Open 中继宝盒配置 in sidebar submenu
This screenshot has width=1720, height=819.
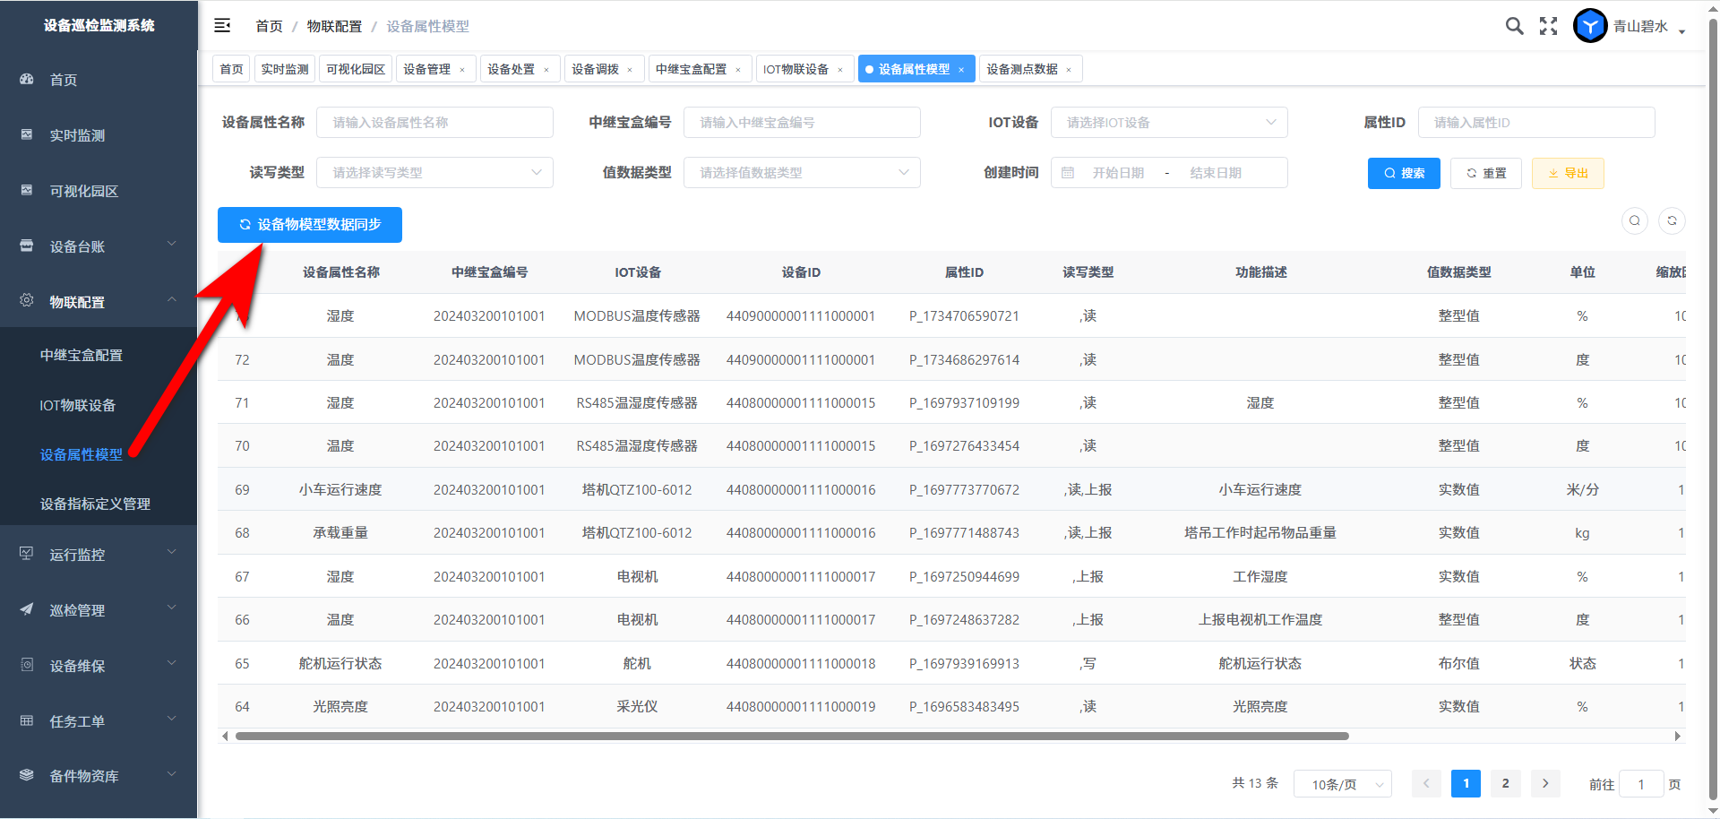click(82, 355)
